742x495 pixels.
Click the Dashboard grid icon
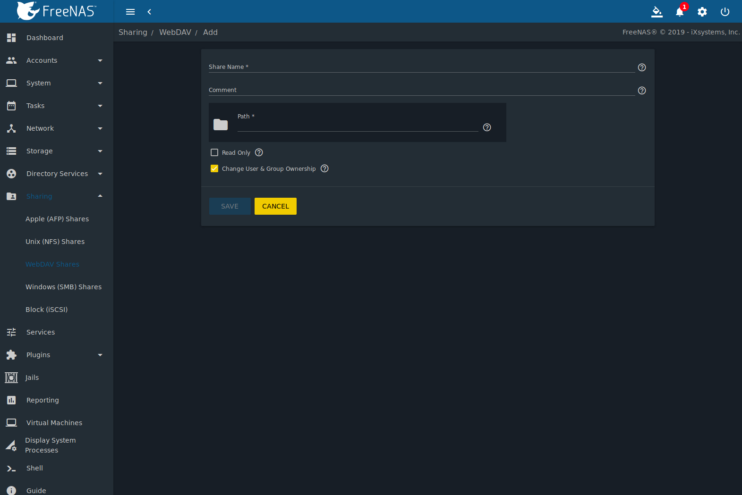[11, 38]
